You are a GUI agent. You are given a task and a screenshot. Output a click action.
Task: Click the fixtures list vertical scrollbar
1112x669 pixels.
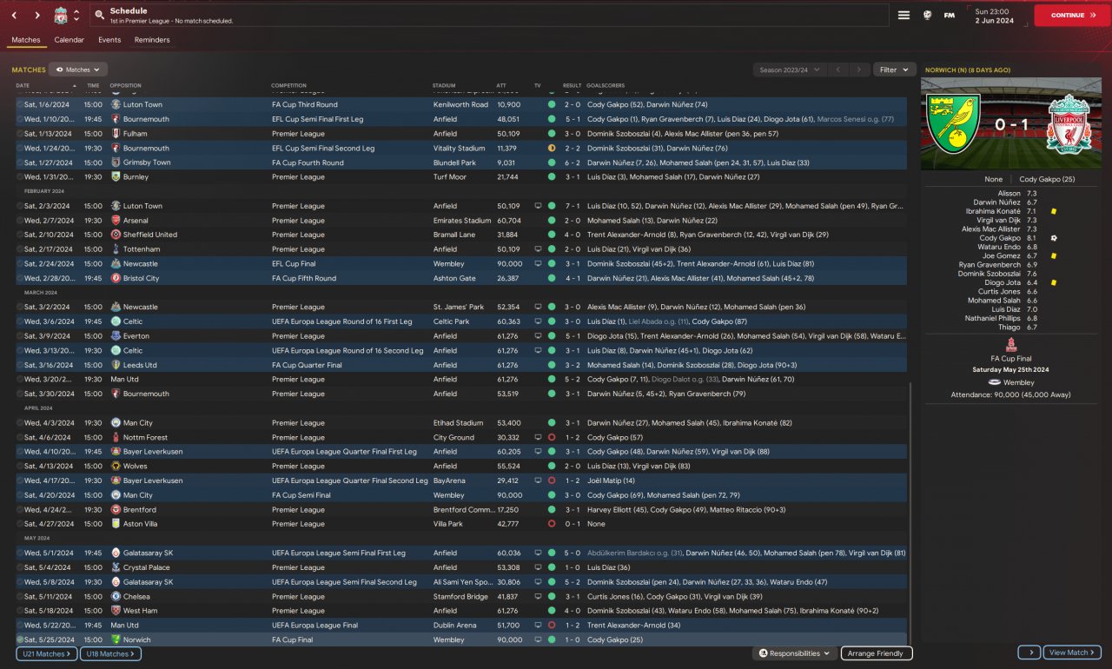point(910,514)
